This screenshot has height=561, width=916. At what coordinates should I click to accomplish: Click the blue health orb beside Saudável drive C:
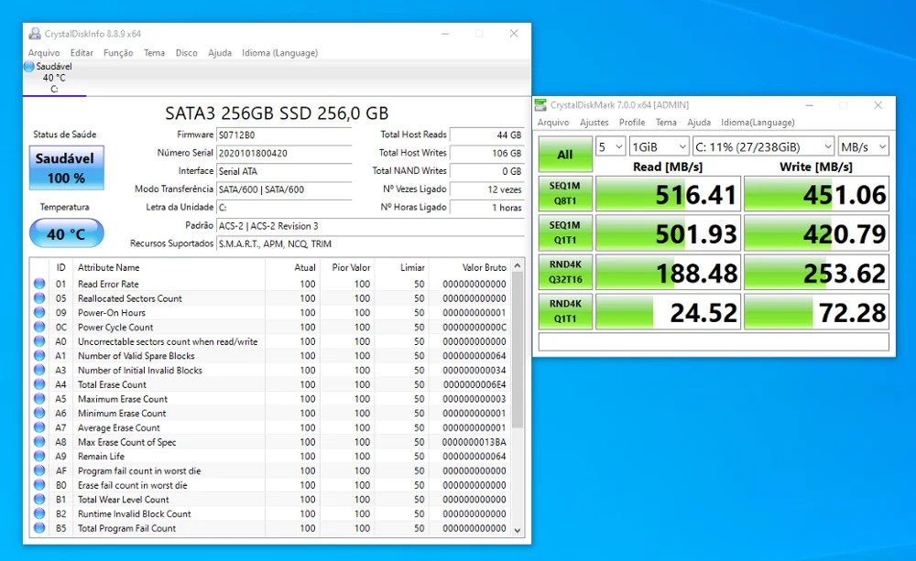point(29,67)
